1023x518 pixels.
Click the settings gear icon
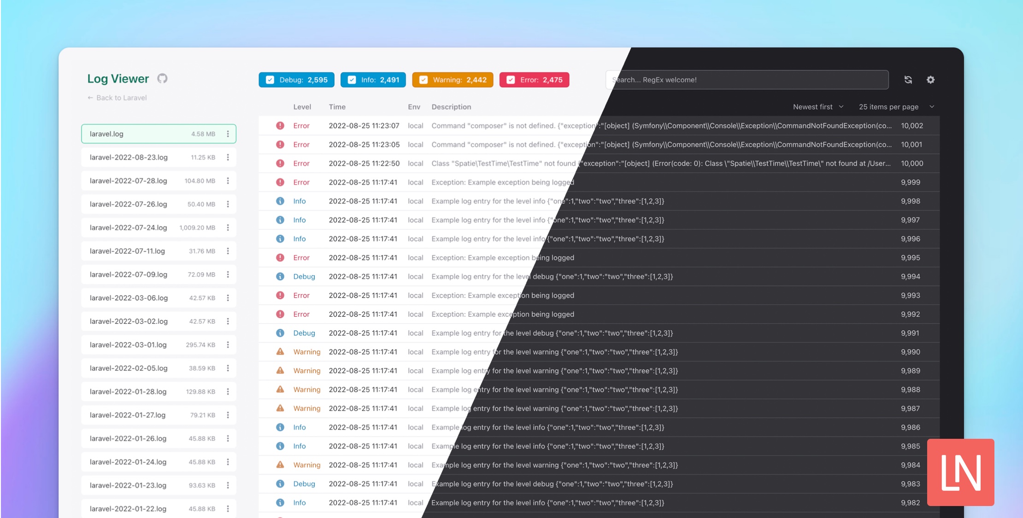[x=930, y=79]
